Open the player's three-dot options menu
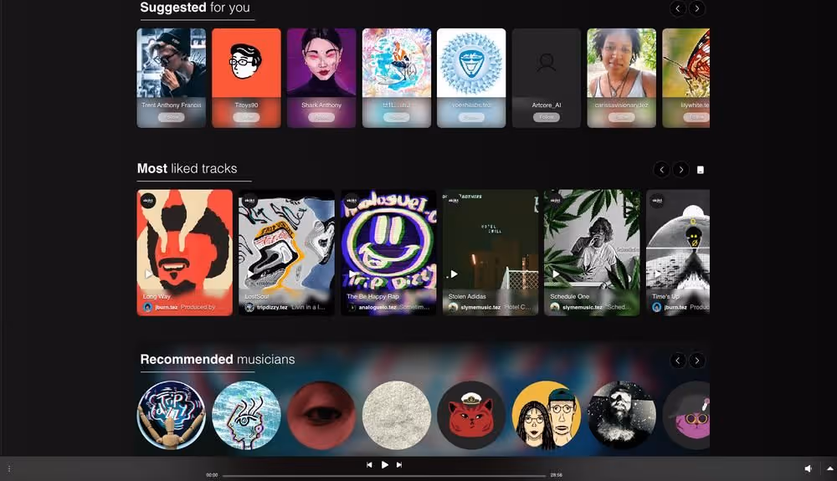 click(9, 468)
